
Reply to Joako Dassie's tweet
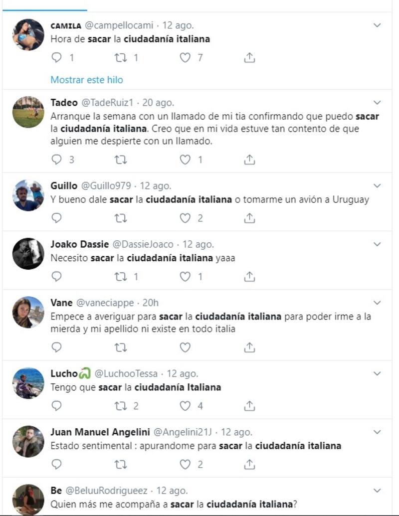coord(57,276)
